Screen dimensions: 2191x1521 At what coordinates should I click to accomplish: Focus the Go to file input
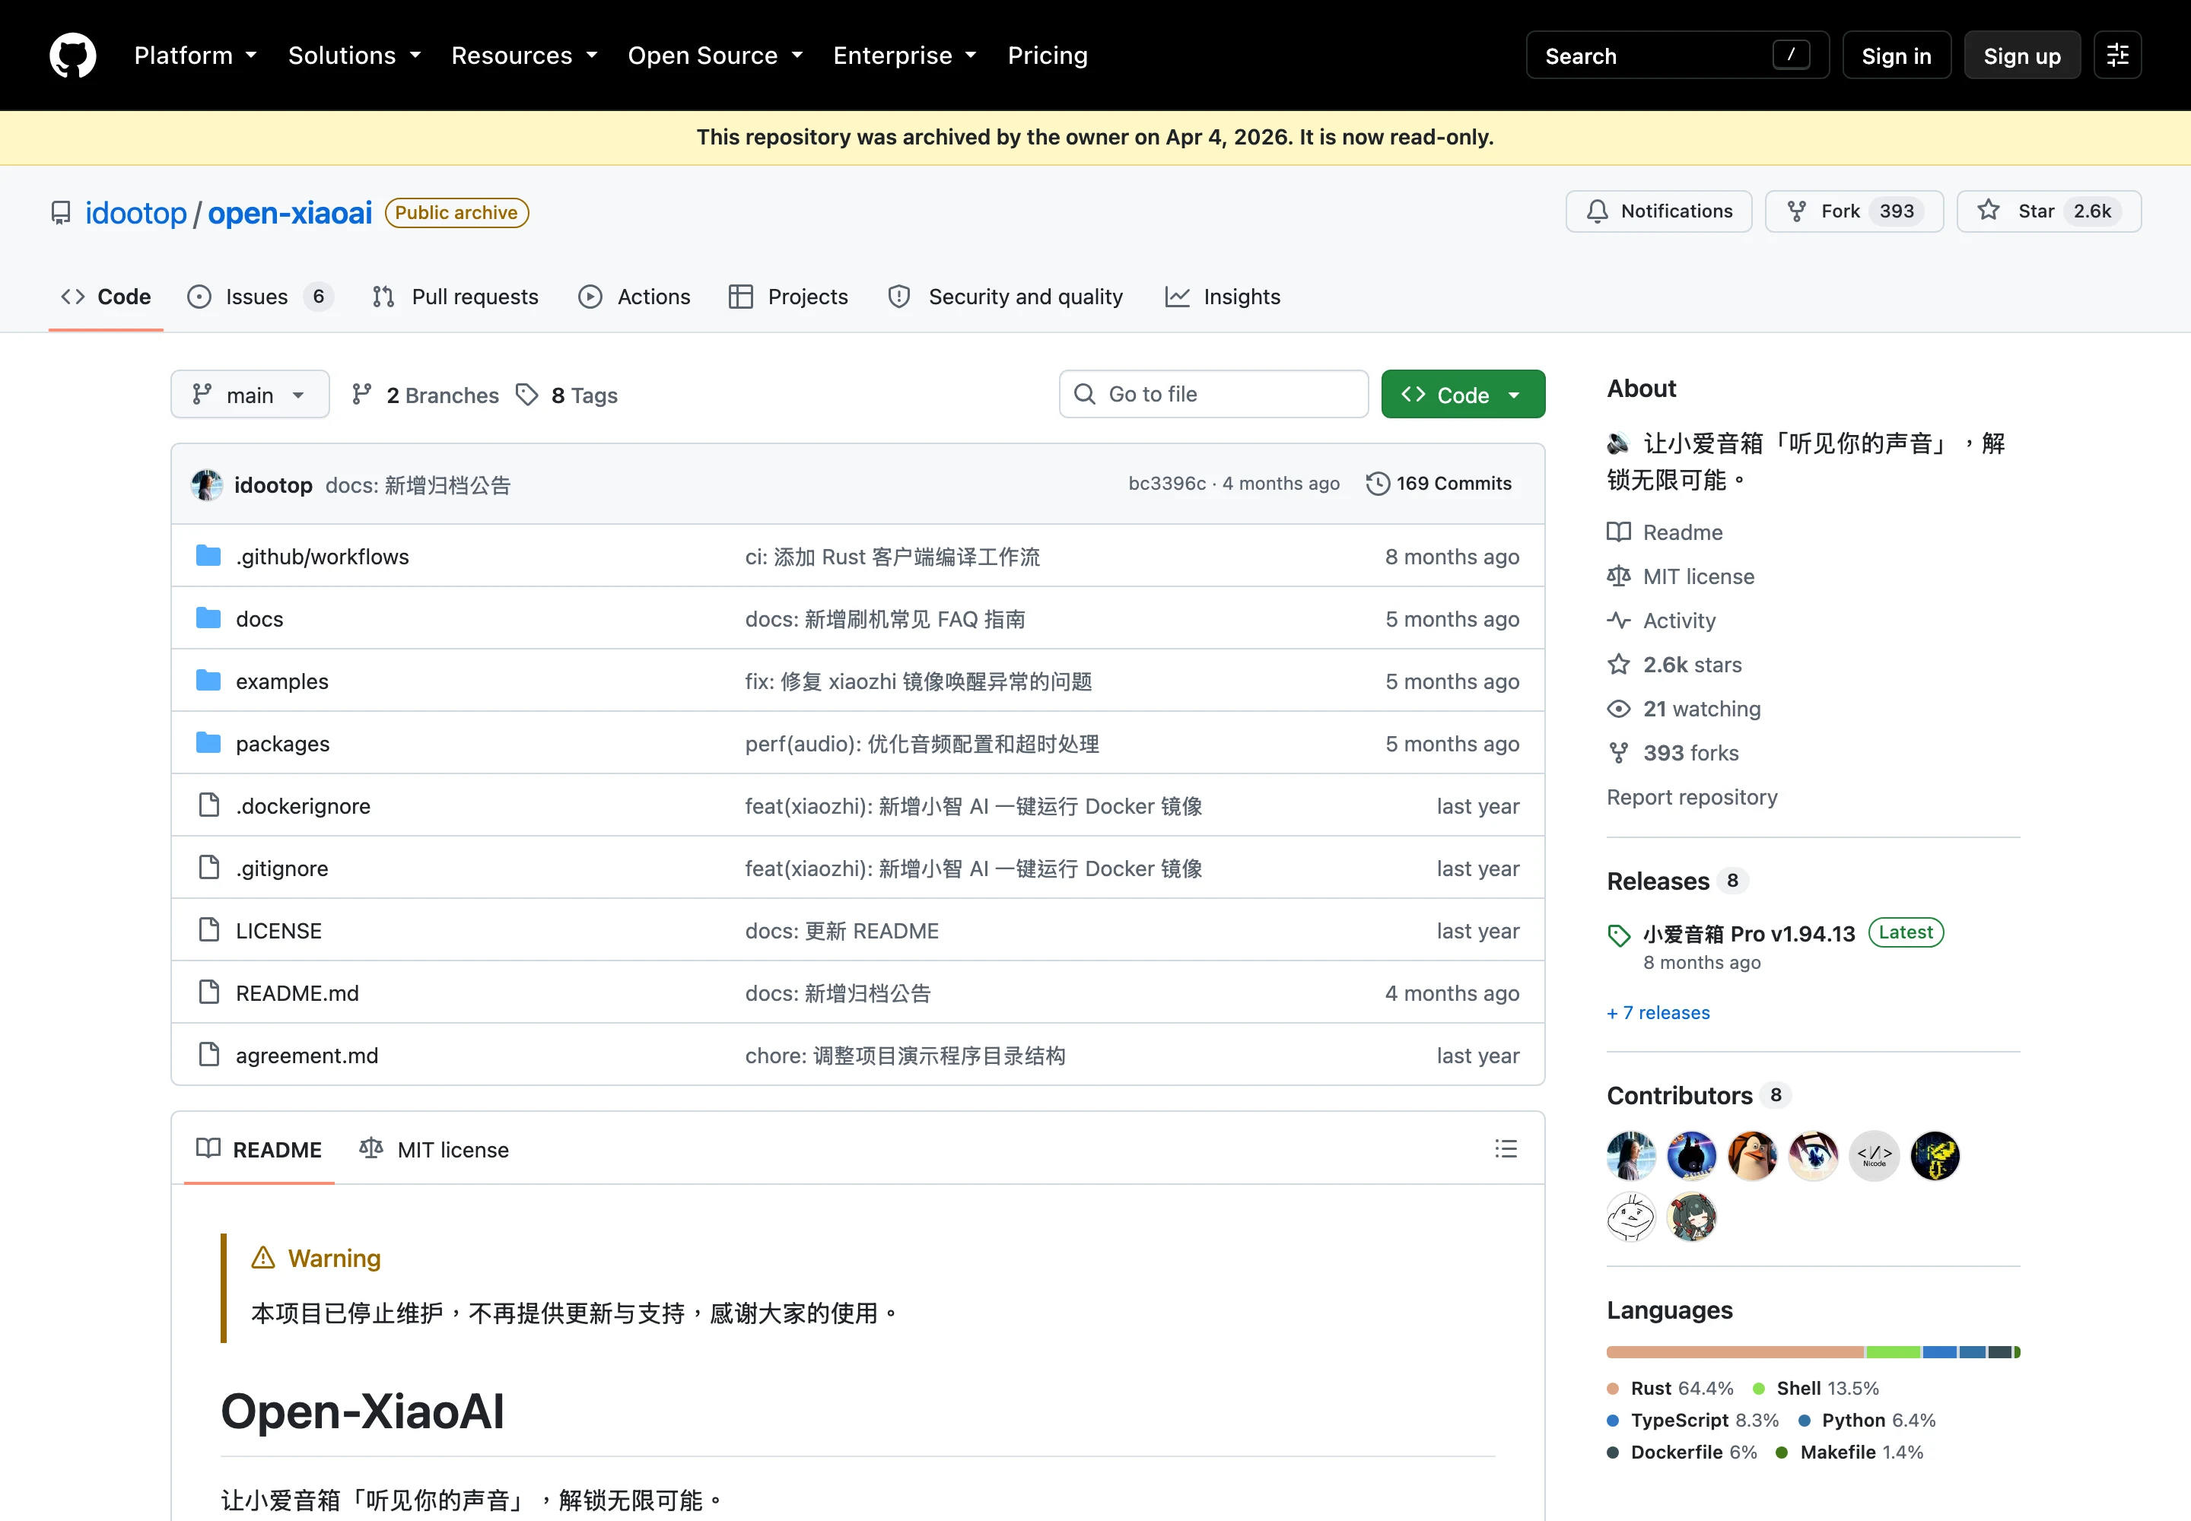pos(1213,394)
